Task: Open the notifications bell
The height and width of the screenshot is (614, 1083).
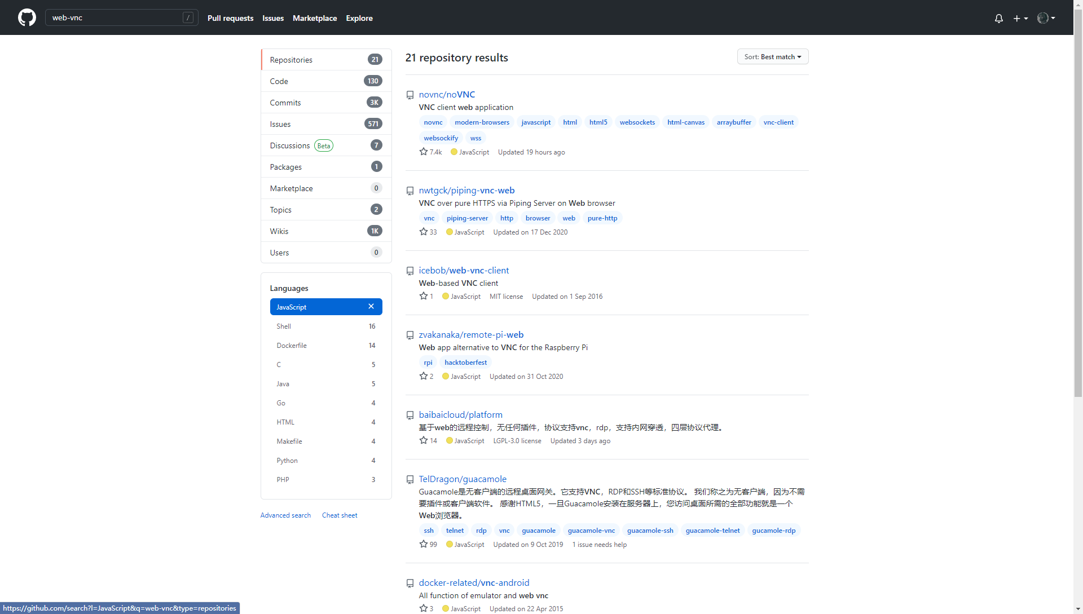Action: pyautogui.click(x=998, y=18)
